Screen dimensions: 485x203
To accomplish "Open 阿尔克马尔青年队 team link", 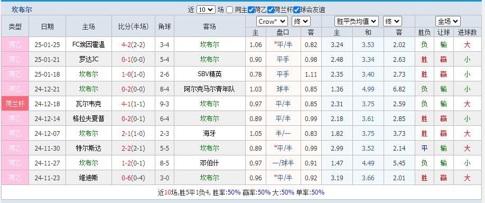I will [x=209, y=89].
